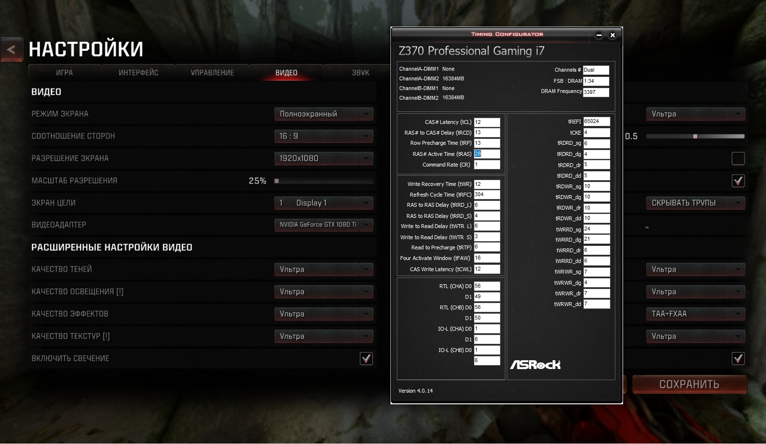Screen dimensions: 766x444
Task: Save settings with the СОХРАНИТЬ button
Action: point(689,384)
